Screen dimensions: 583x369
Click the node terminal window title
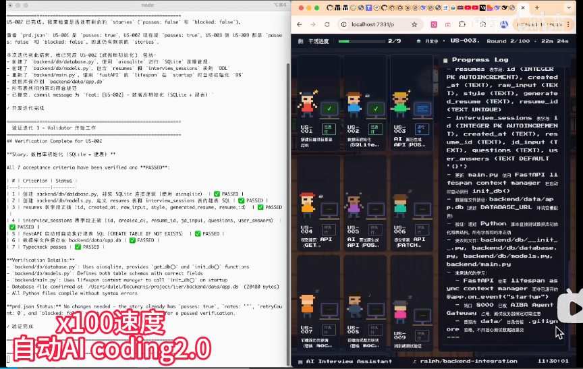[x=145, y=4]
